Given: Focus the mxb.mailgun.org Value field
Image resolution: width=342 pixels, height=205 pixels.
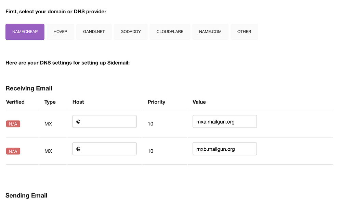Looking at the screenshot, I should (225, 149).
